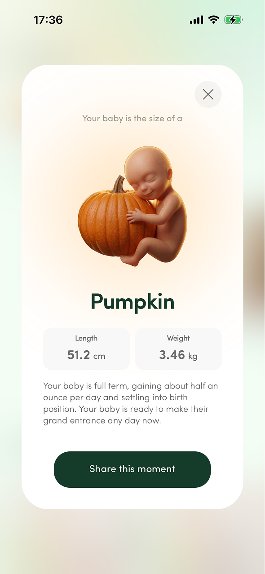Image resolution: width=265 pixels, height=574 pixels.
Task: Tap the 17:36 clock in status bar
Action: coord(48,20)
